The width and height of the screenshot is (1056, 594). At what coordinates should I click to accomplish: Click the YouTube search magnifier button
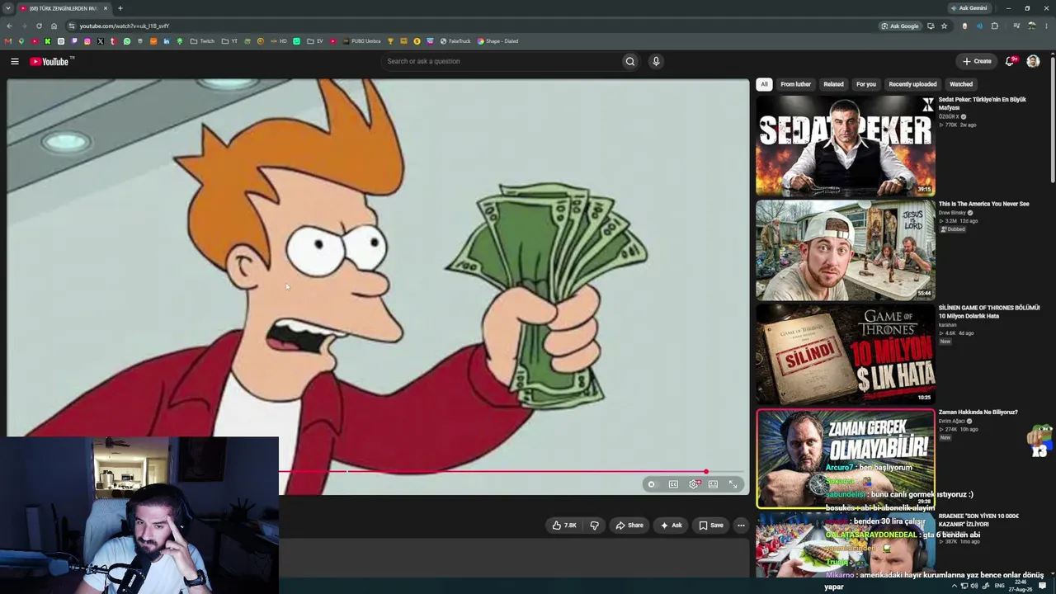click(630, 61)
